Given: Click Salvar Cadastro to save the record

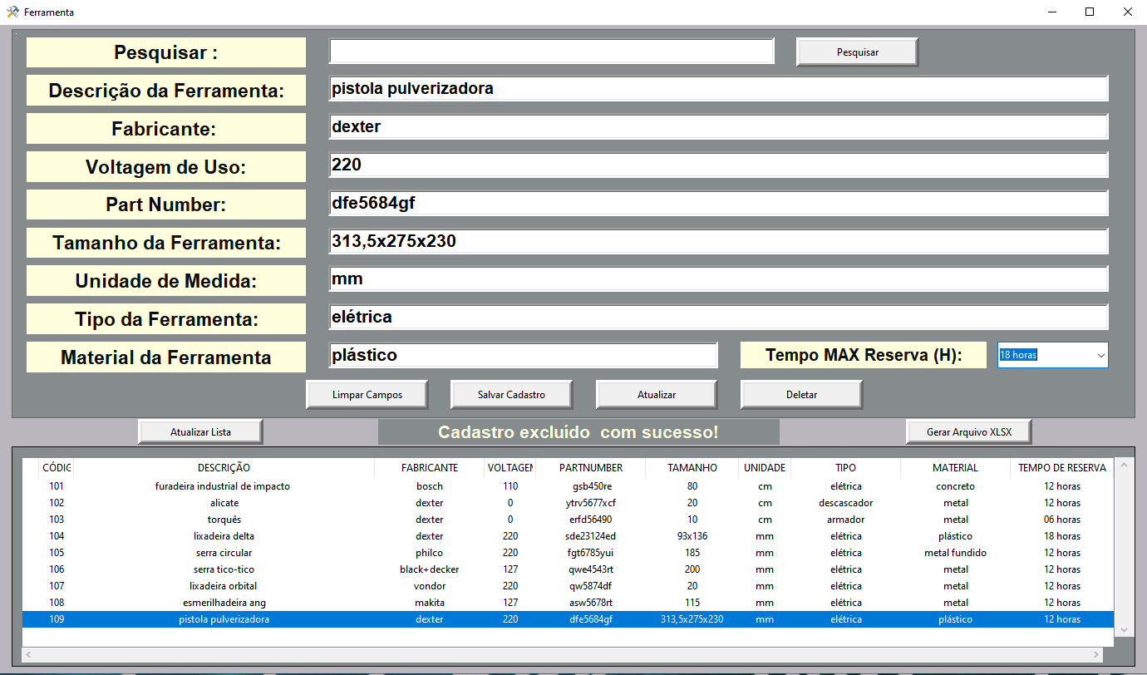Looking at the screenshot, I should click(510, 393).
